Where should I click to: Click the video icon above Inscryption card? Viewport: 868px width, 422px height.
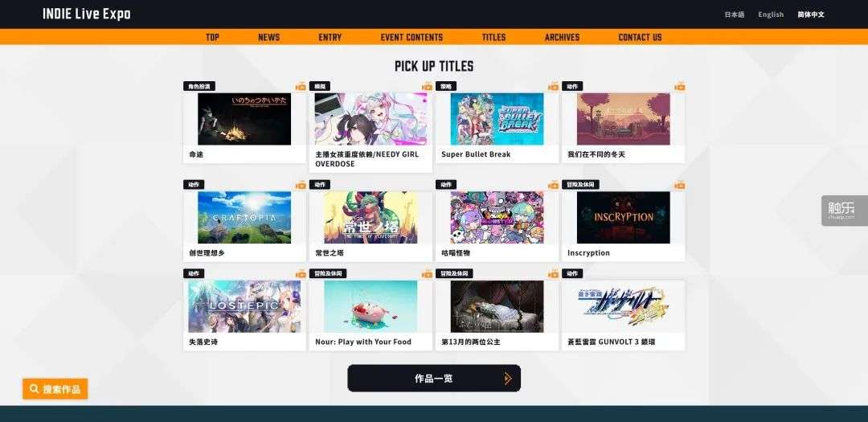[x=679, y=185]
